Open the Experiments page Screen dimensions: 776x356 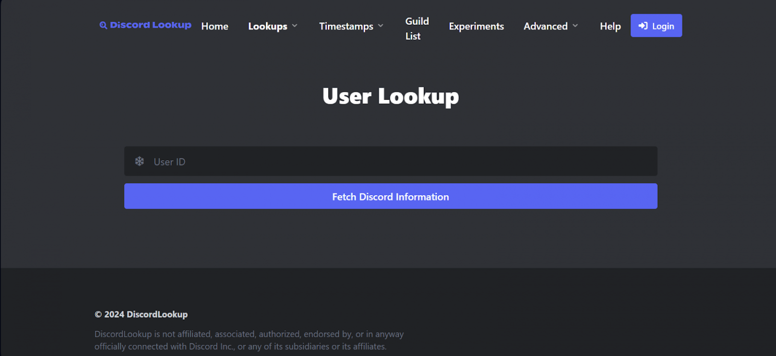(476, 26)
